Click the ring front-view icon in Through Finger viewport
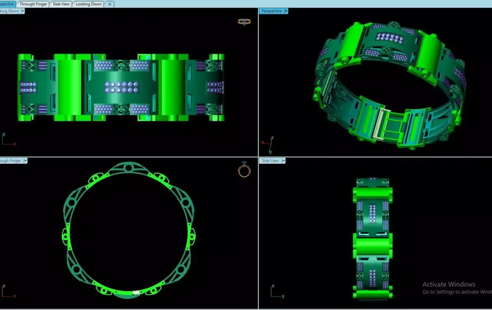Viewport: 492px width, 310px height. pyautogui.click(x=244, y=170)
